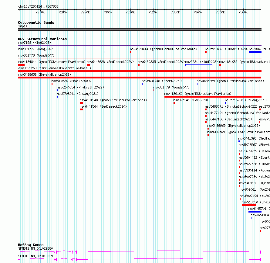The height and width of the screenshot is (263, 270).
Task: Click nsv4177491 gnomAD variant label
Action: click(237, 113)
